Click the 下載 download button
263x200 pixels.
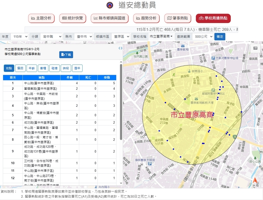coord(66,55)
